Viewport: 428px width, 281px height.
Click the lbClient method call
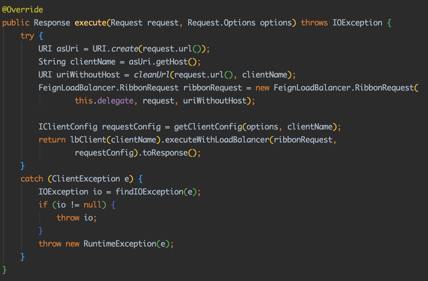(x=88, y=140)
